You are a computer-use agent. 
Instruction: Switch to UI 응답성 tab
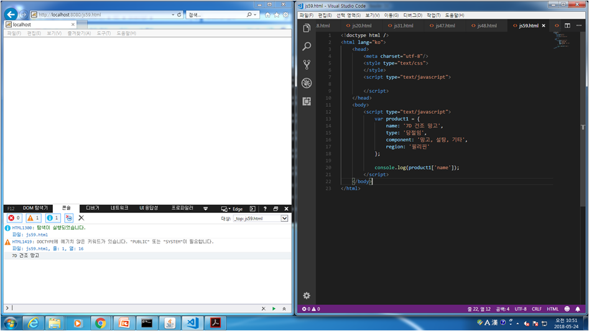(149, 208)
